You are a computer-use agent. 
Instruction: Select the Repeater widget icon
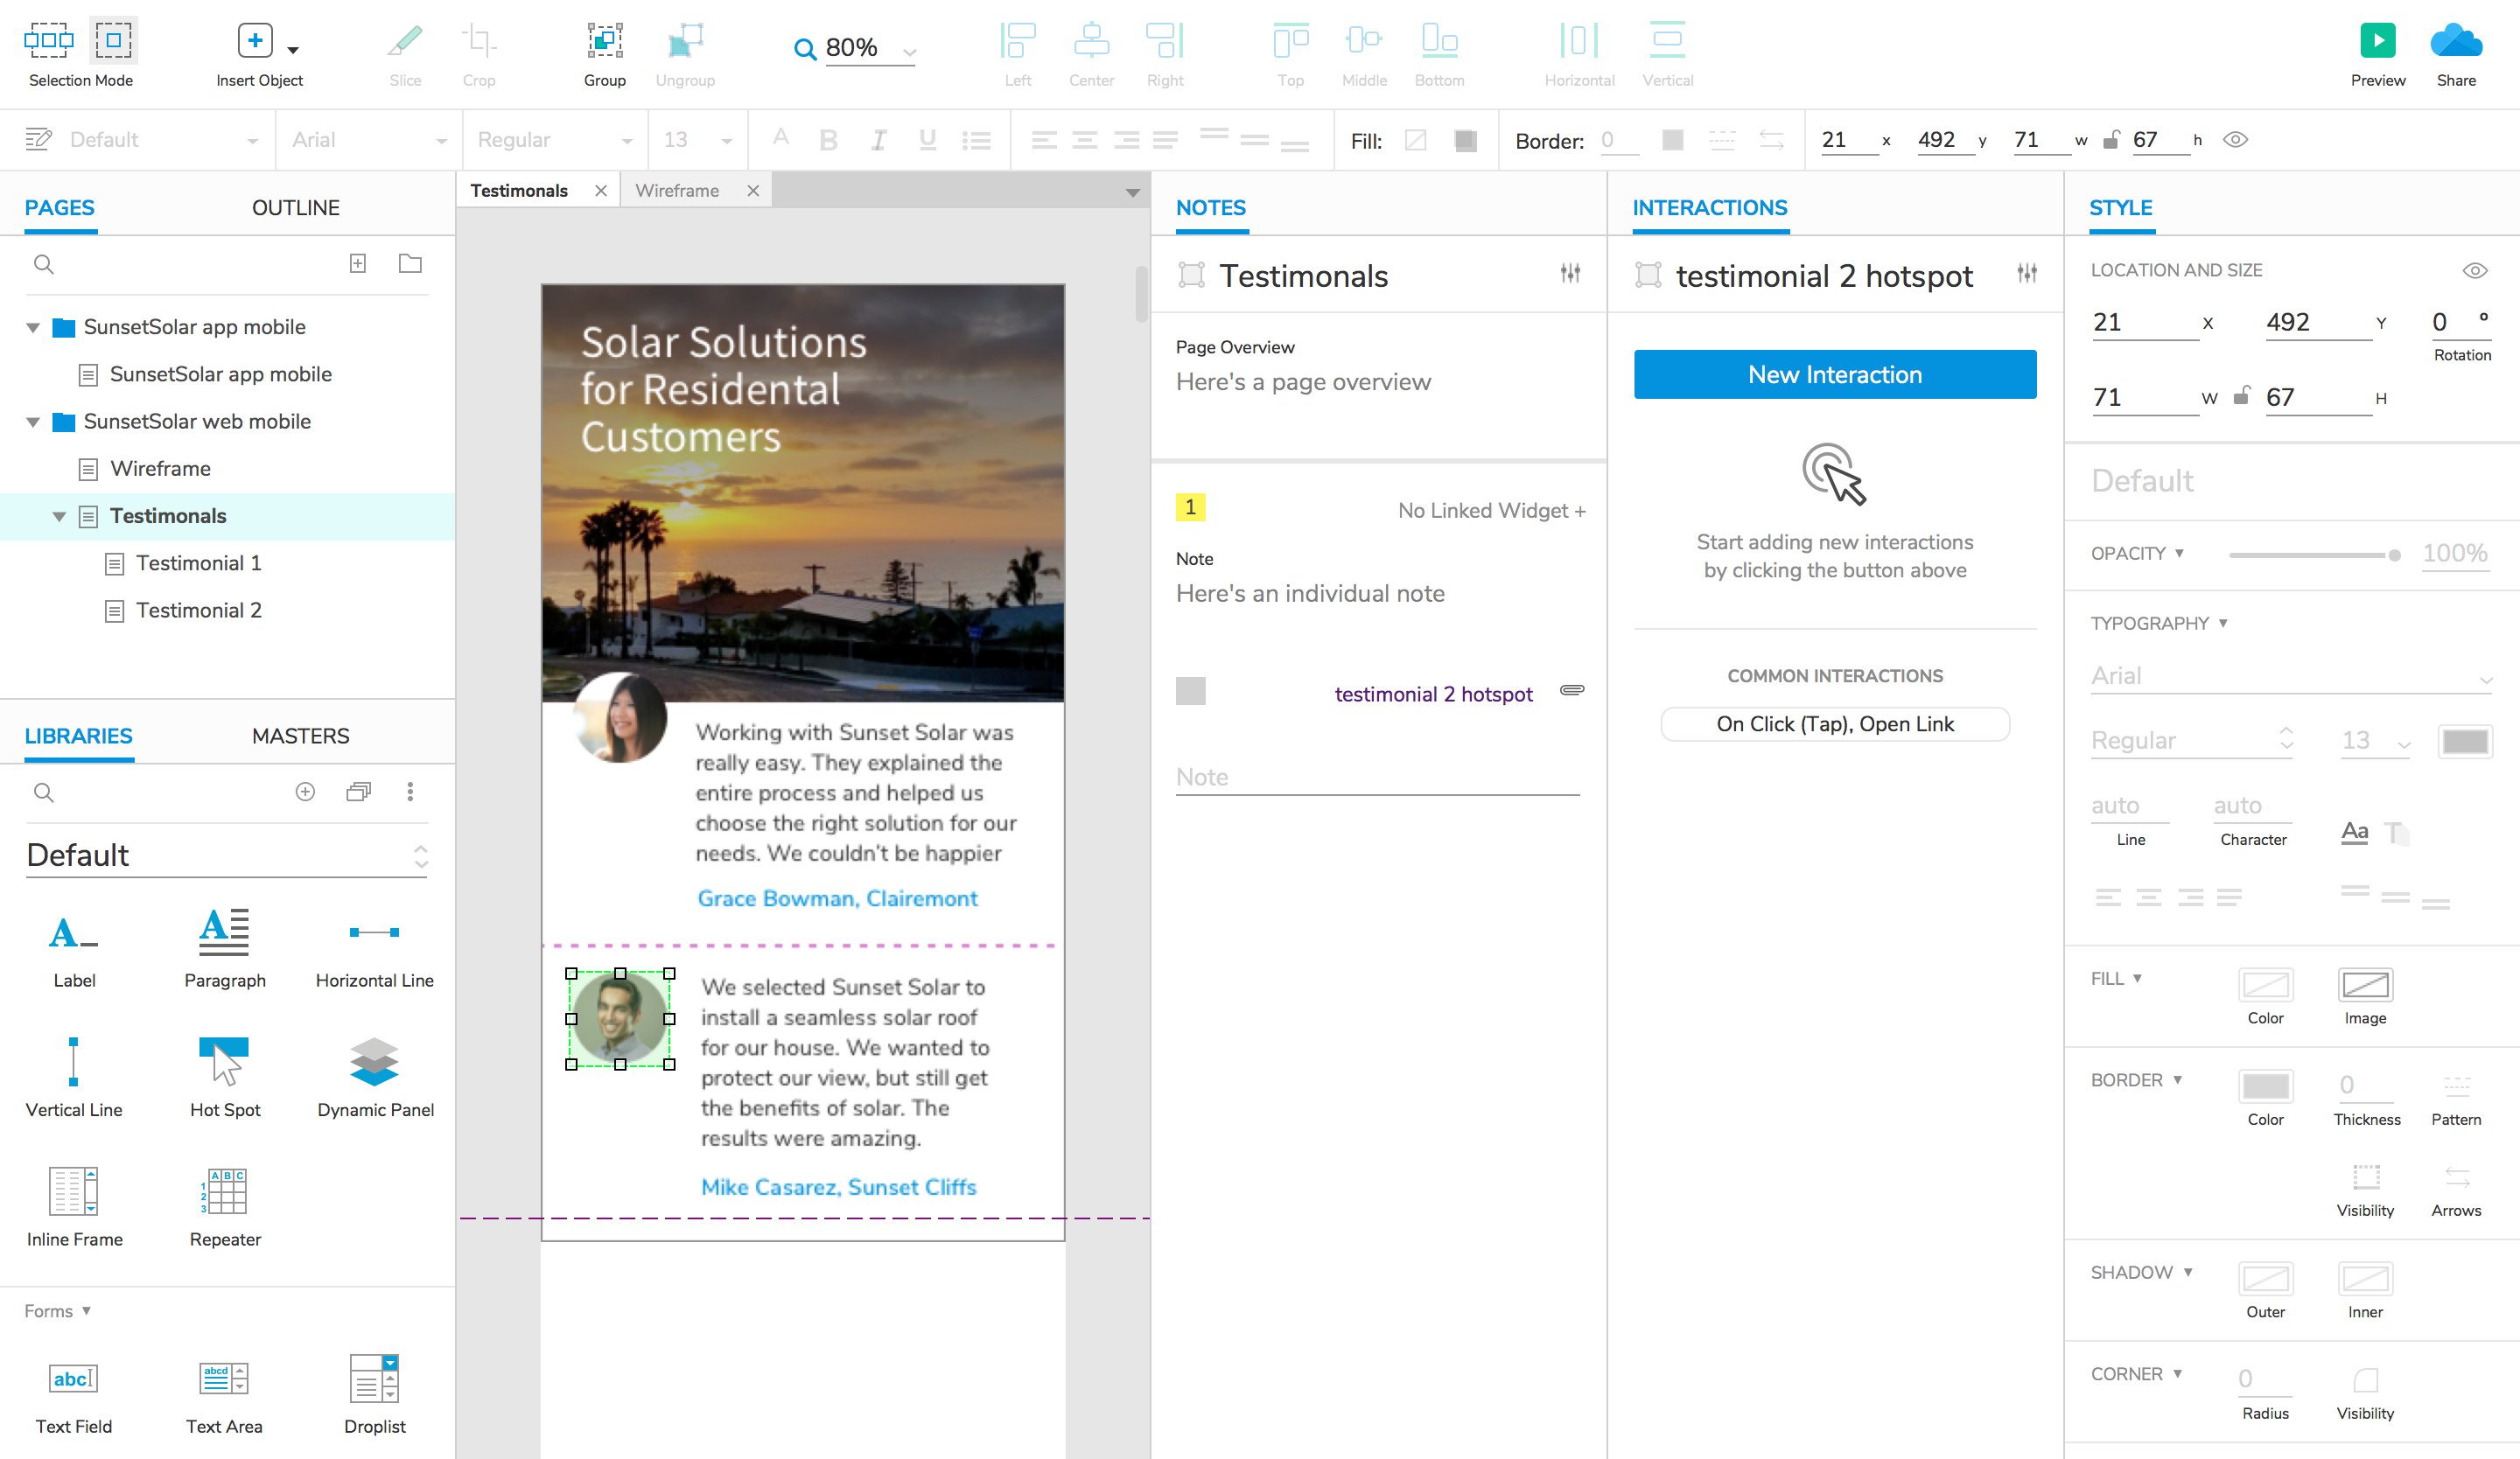pos(224,1190)
